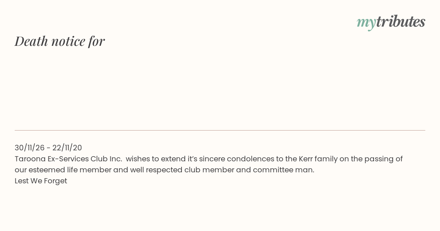Click the date range line 30/11/26 - 22/11/20
Viewport: 440px width, 231px height.
click(x=48, y=148)
